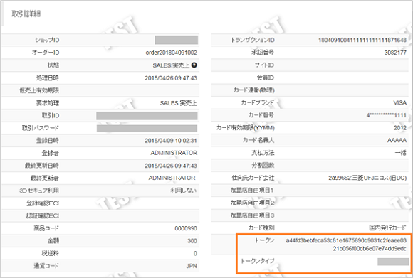Select the 承認番号 label
The width and height of the screenshot is (413, 278).
[x=263, y=53]
